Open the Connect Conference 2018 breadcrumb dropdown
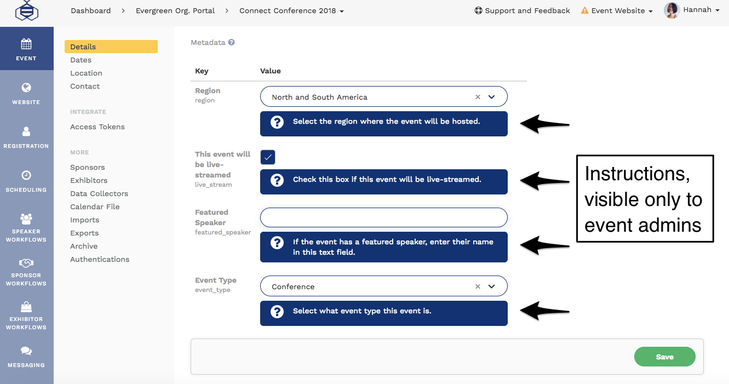The height and width of the screenshot is (384, 729). click(291, 10)
